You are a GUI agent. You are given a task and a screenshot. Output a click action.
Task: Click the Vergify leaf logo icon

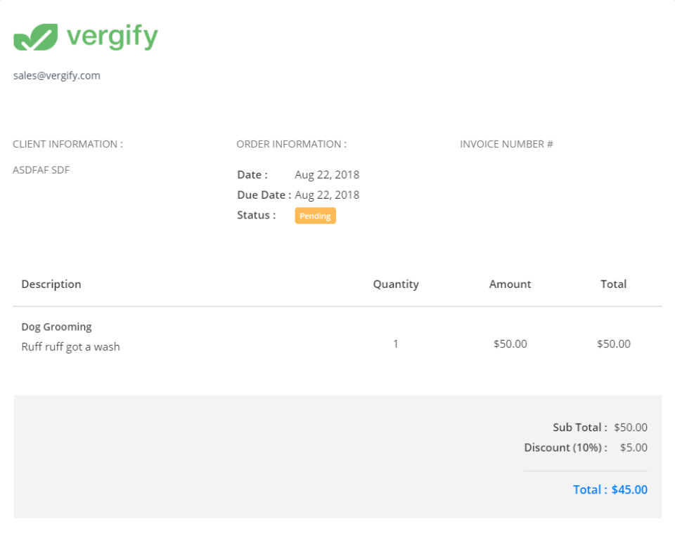35,37
